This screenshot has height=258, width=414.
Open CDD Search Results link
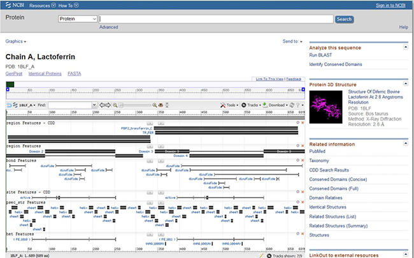pos(329,170)
